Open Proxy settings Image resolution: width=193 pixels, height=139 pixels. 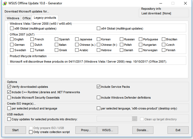86,130
